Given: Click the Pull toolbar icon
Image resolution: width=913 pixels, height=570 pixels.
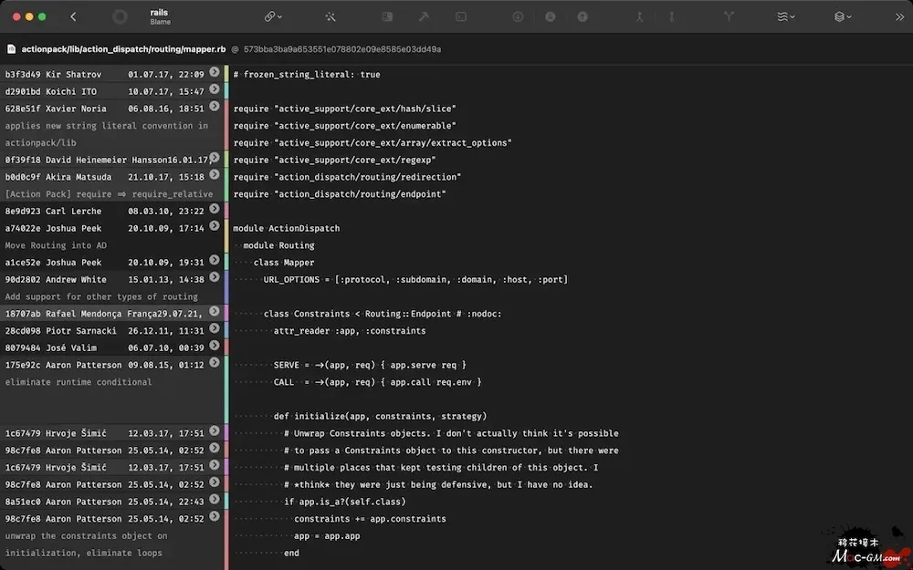Looking at the screenshot, I should click(x=551, y=16).
